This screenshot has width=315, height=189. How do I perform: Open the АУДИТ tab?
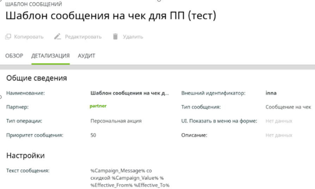coord(87,56)
